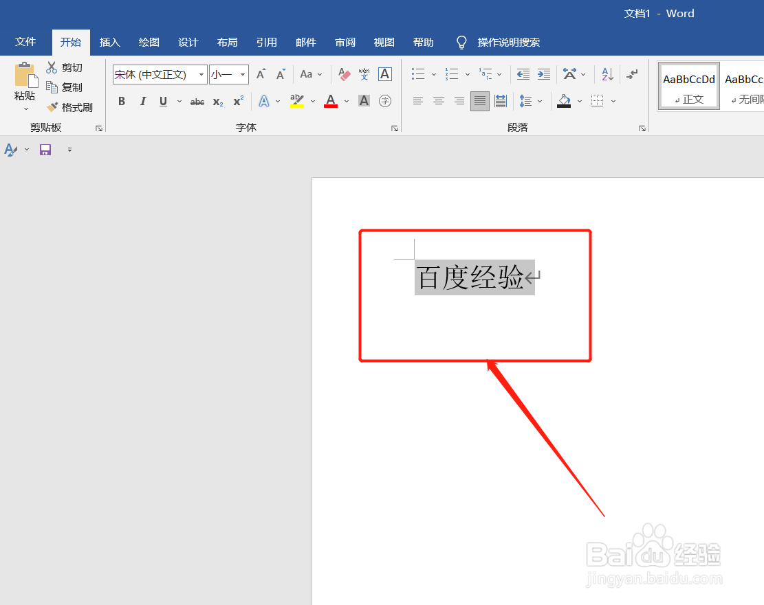This screenshot has width=764, height=605.
Task: Toggle bold formatting
Action: pos(122,101)
